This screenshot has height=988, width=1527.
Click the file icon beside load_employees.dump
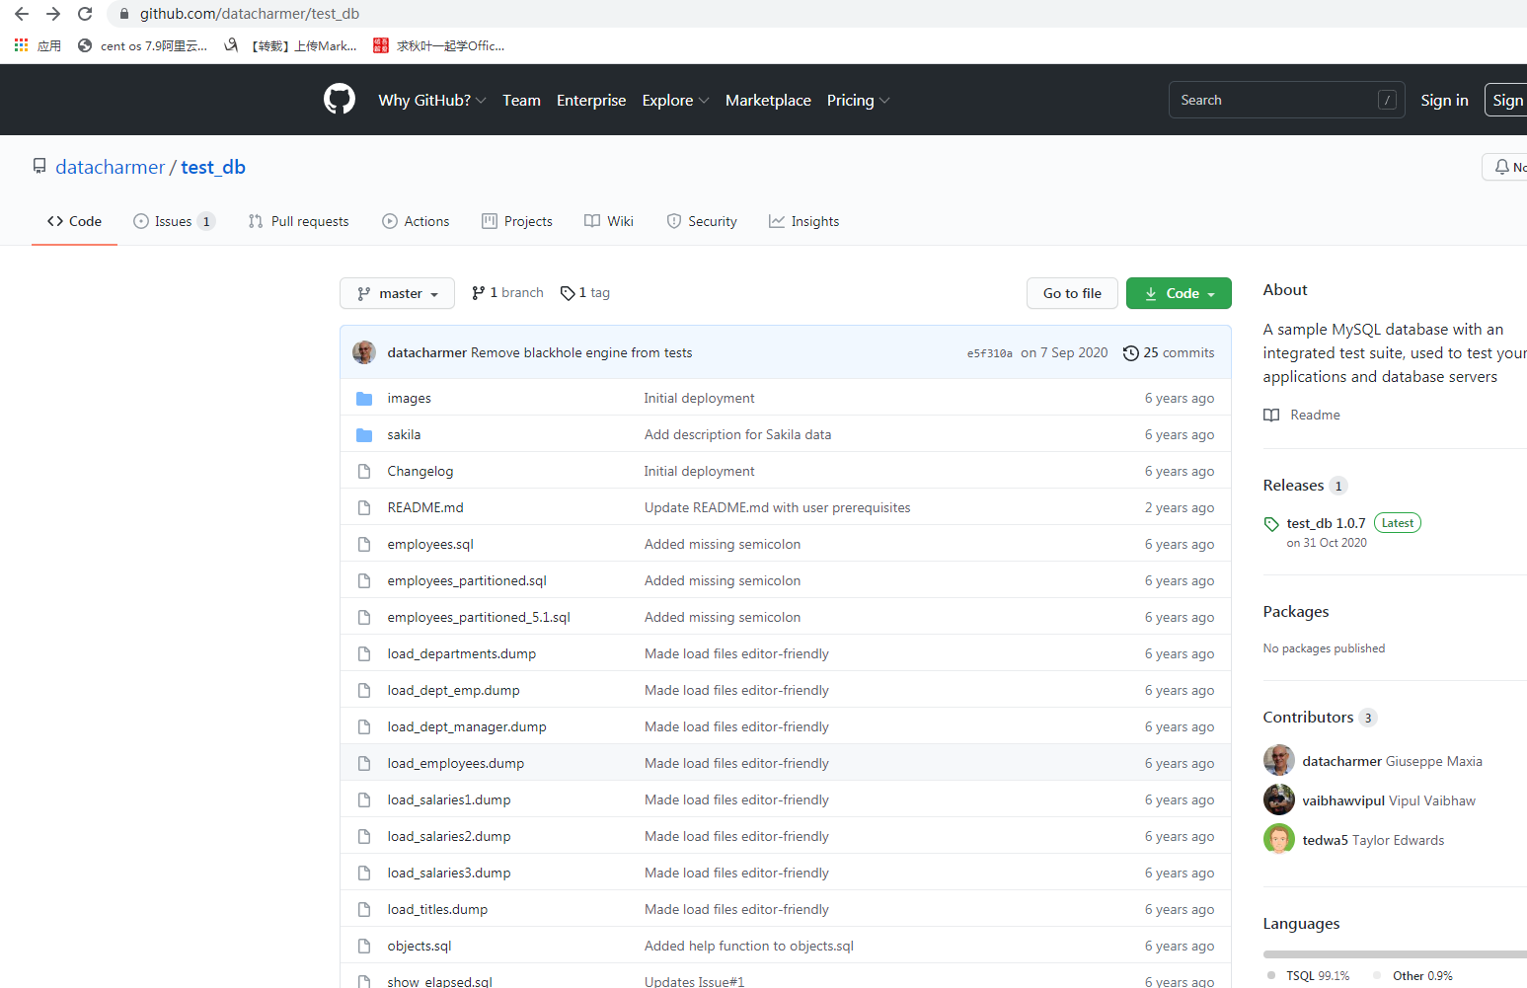[364, 764]
